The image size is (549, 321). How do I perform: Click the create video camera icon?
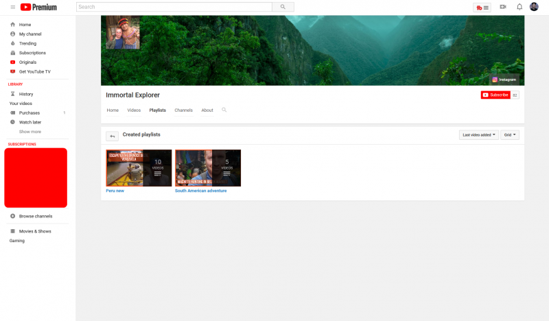click(x=503, y=7)
